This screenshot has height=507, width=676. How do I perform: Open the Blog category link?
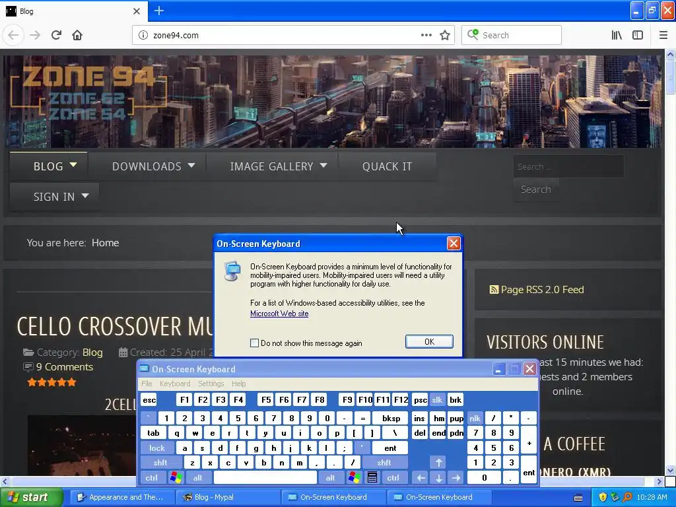point(92,353)
